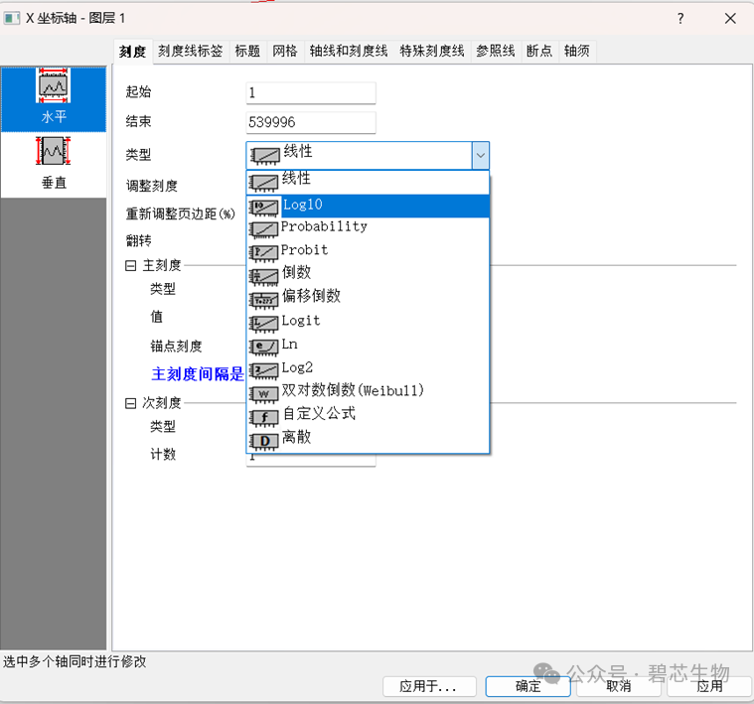The width and height of the screenshot is (754, 704).
Task: Click the 结束 value field 539996
Action: [x=311, y=122]
